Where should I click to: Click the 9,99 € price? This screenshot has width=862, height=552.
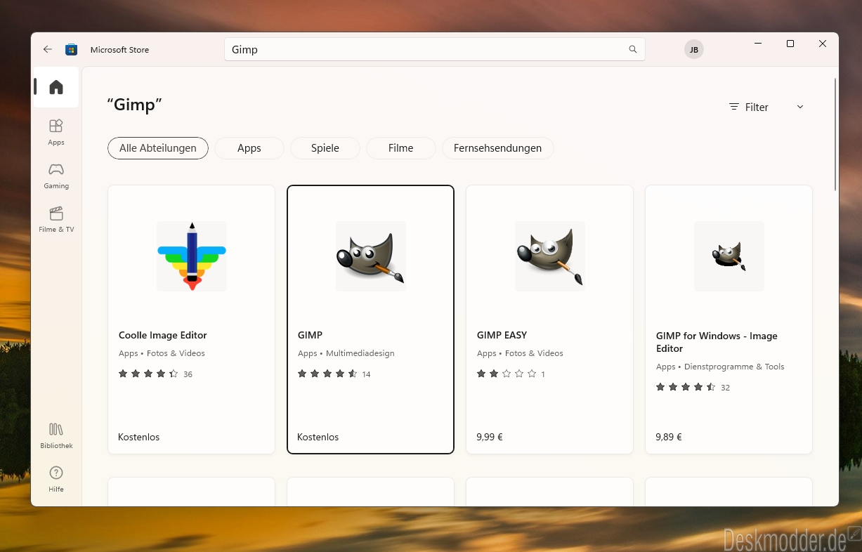pyautogui.click(x=490, y=437)
